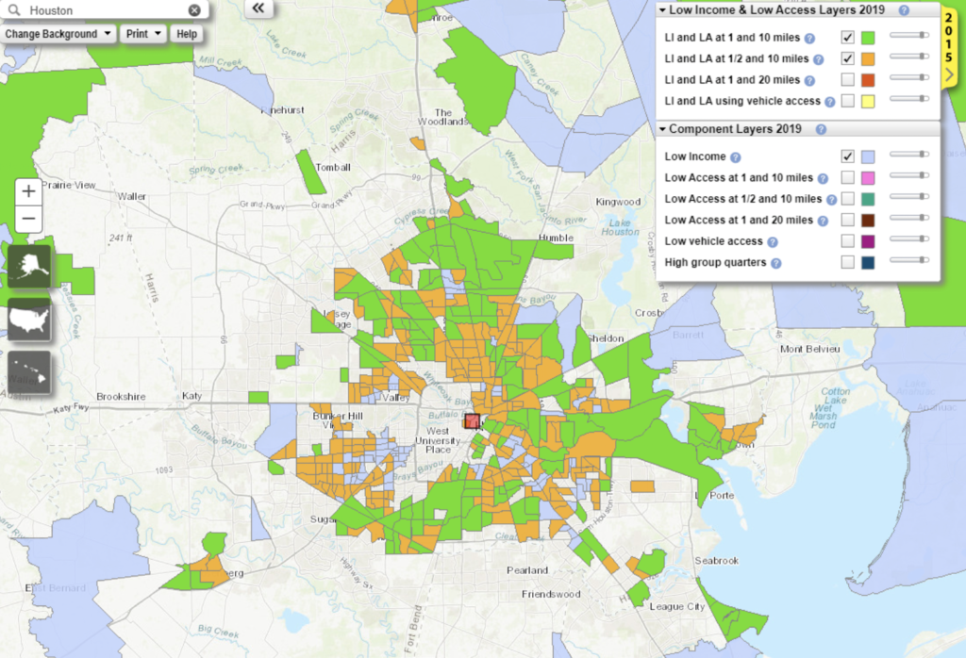The image size is (966, 658).
Task: Jump to the continental US view
Action: click(x=29, y=321)
